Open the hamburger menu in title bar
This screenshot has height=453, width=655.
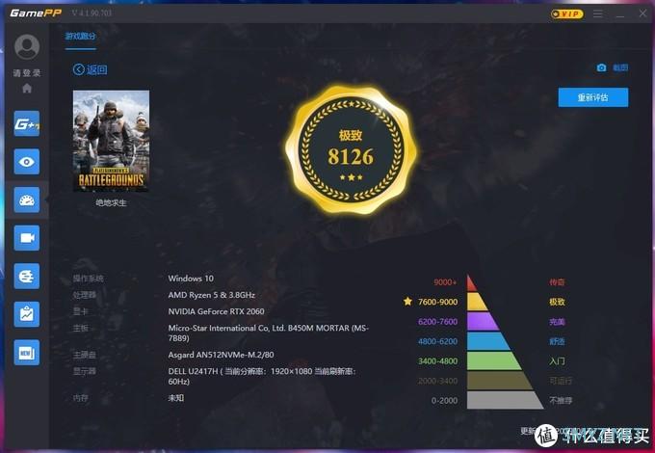597,14
